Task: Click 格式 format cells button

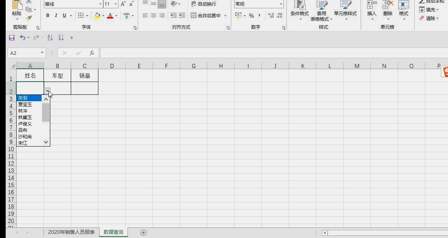Action: 403,11
